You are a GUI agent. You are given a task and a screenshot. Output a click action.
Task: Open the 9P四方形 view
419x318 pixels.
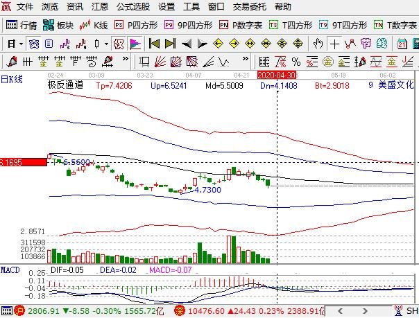click(189, 26)
